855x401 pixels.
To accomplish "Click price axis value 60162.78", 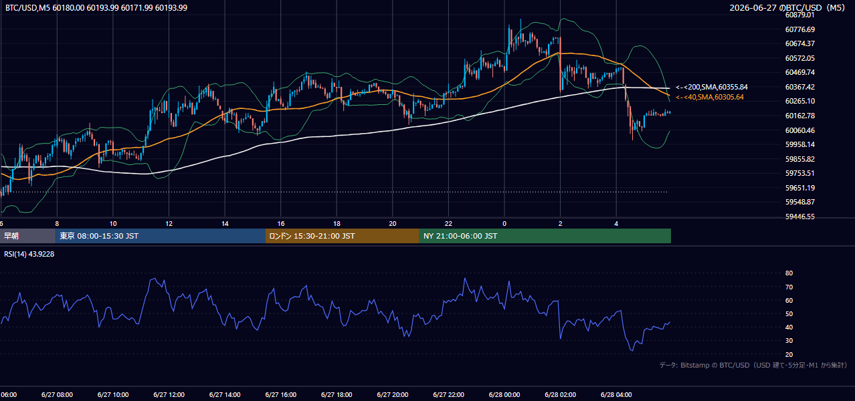I will click(x=800, y=116).
